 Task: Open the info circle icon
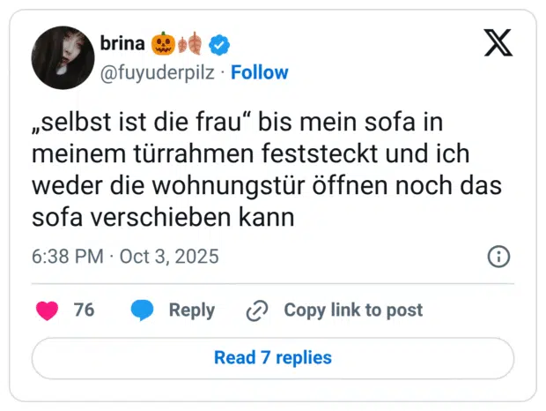[x=498, y=257]
